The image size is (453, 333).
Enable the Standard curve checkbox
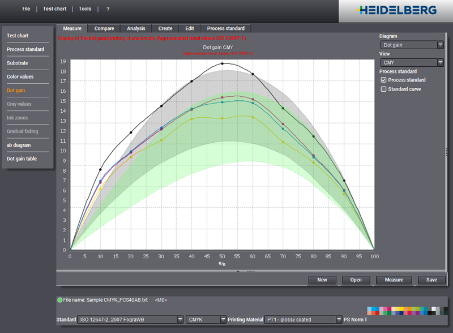coord(383,89)
